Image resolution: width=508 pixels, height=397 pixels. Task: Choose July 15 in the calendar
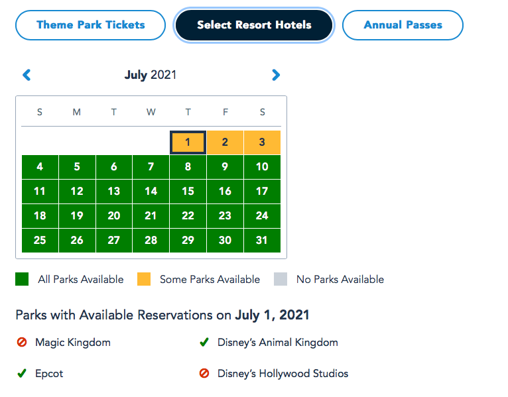point(188,192)
